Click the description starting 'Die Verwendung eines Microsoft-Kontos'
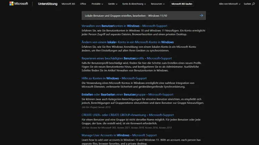The width and height of the screenshot is (259, 145). pyautogui.click(x=138, y=85)
